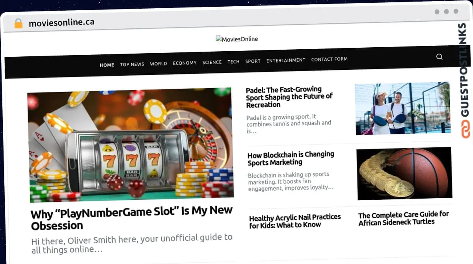The width and height of the screenshot is (473, 264).
Task: Navigate to the SCIENCE section
Action: pos(212,62)
